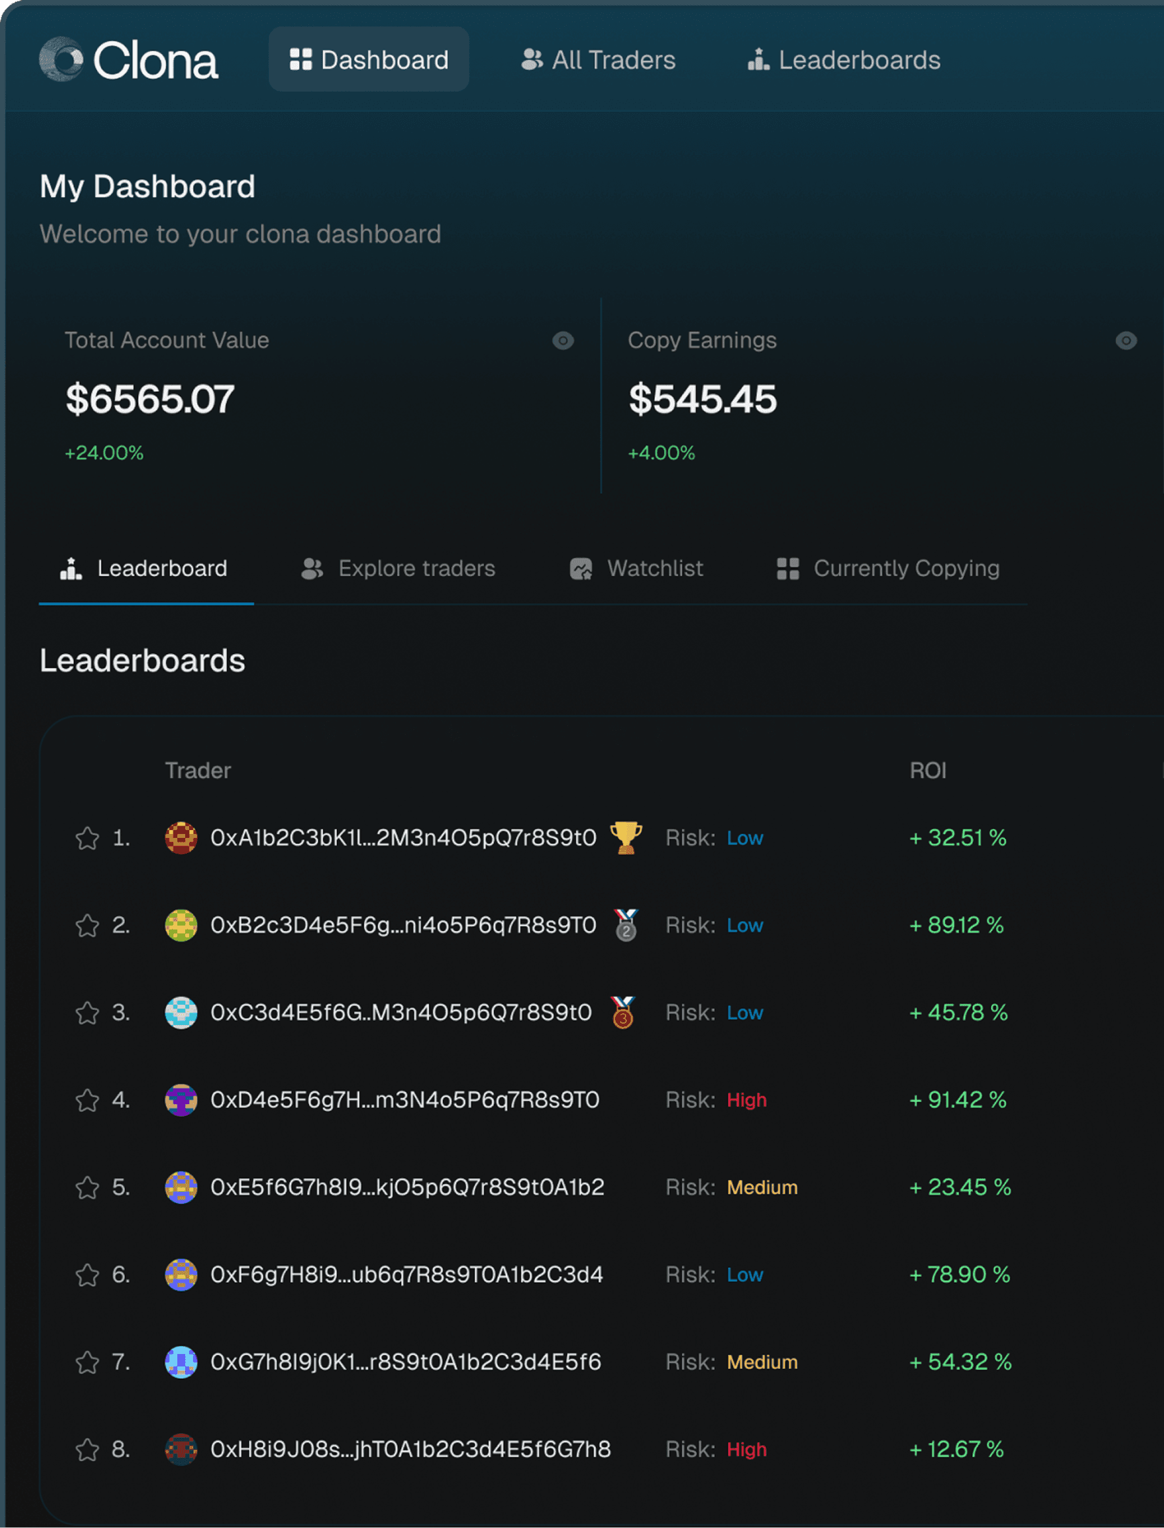Click avatar of trader 0xH8i9J08s
Screen dimensions: 1164x1528
[181, 1449]
